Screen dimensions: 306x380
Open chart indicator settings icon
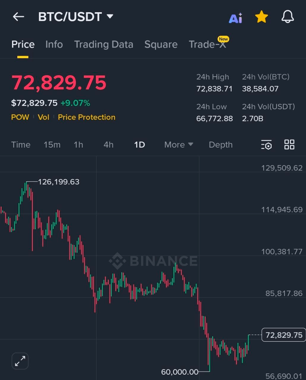coord(267,145)
